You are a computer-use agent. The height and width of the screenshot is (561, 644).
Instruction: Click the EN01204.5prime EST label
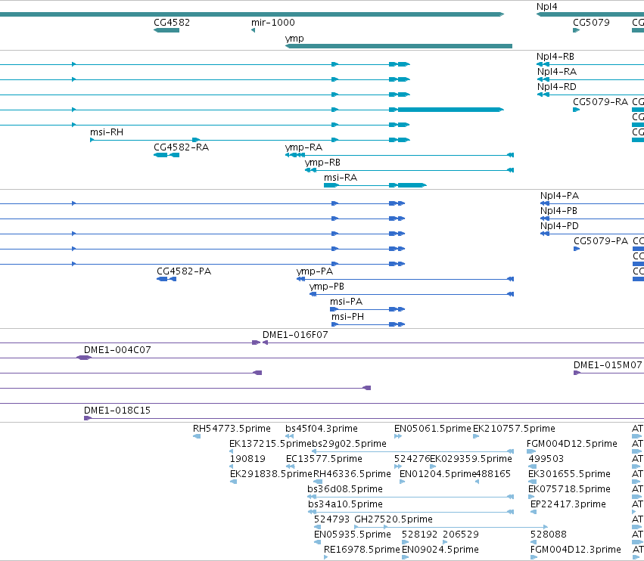[x=438, y=474]
